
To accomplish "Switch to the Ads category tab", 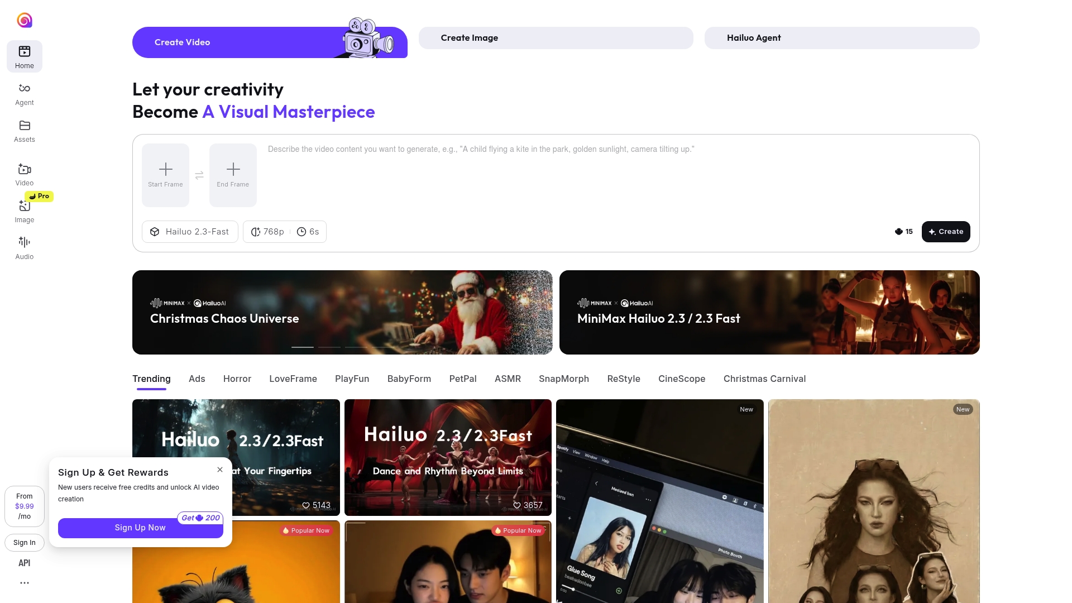I will [197, 379].
